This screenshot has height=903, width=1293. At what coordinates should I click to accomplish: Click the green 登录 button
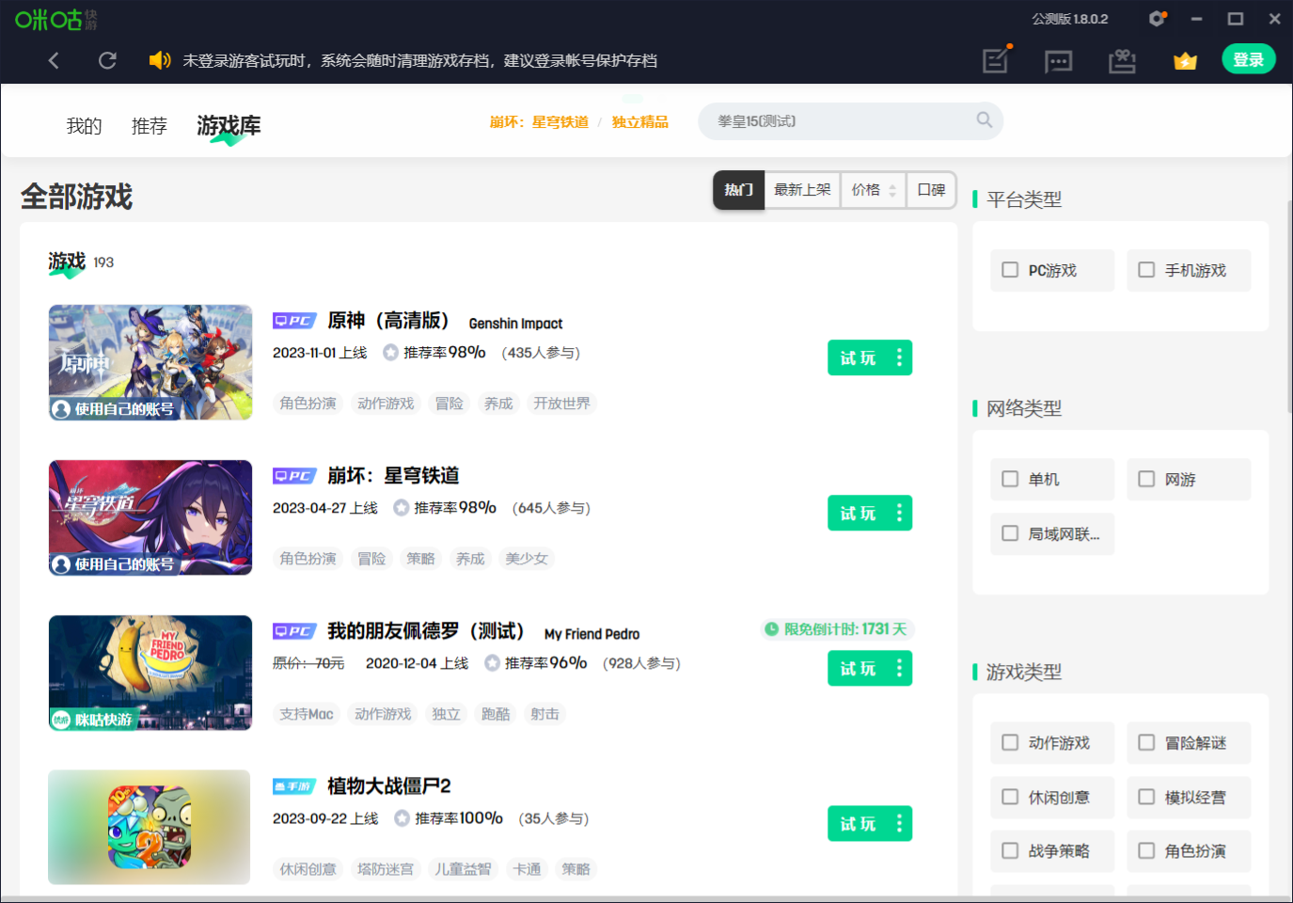(1248, 59)
